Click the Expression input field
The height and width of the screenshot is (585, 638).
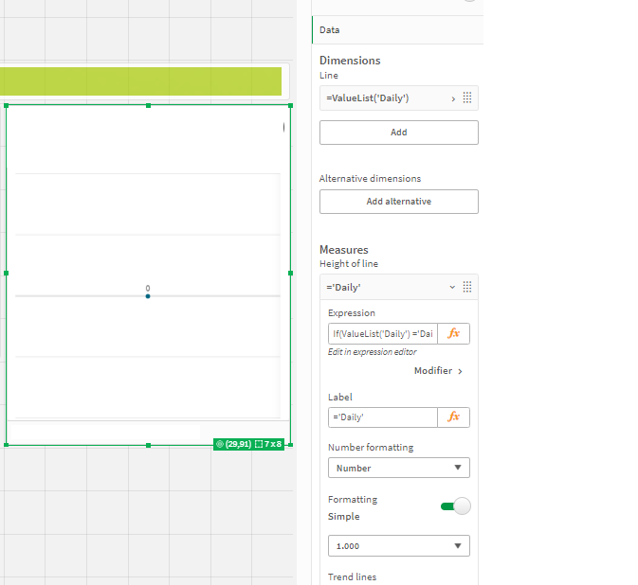pyautogui.click(x=383, y=333)
